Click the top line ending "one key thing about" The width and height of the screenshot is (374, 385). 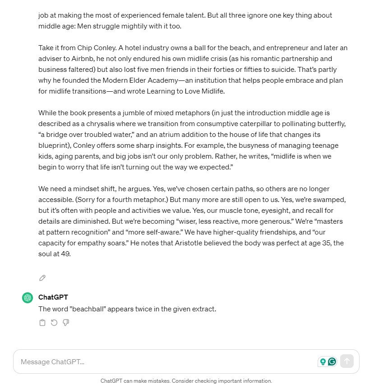coord(185,15)
